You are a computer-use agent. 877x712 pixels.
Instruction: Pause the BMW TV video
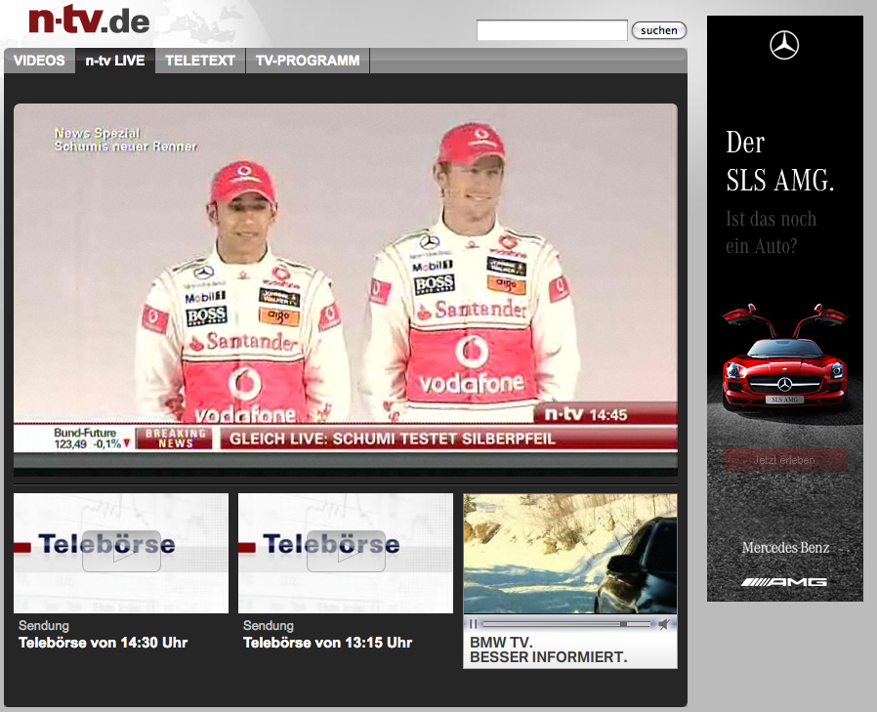click(474, 623)
